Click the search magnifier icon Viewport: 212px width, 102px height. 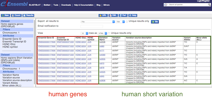coord(209,5)
